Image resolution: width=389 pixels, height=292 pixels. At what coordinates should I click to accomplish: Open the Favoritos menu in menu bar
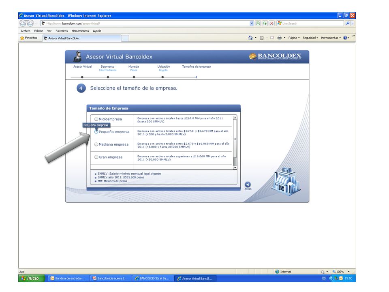click(62, 31)
